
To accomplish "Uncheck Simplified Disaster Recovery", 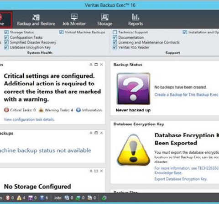I will pos(6,42).
